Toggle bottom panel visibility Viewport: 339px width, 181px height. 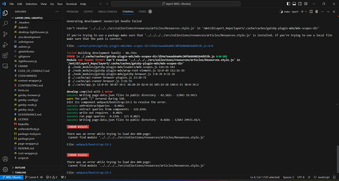point(294,4)
